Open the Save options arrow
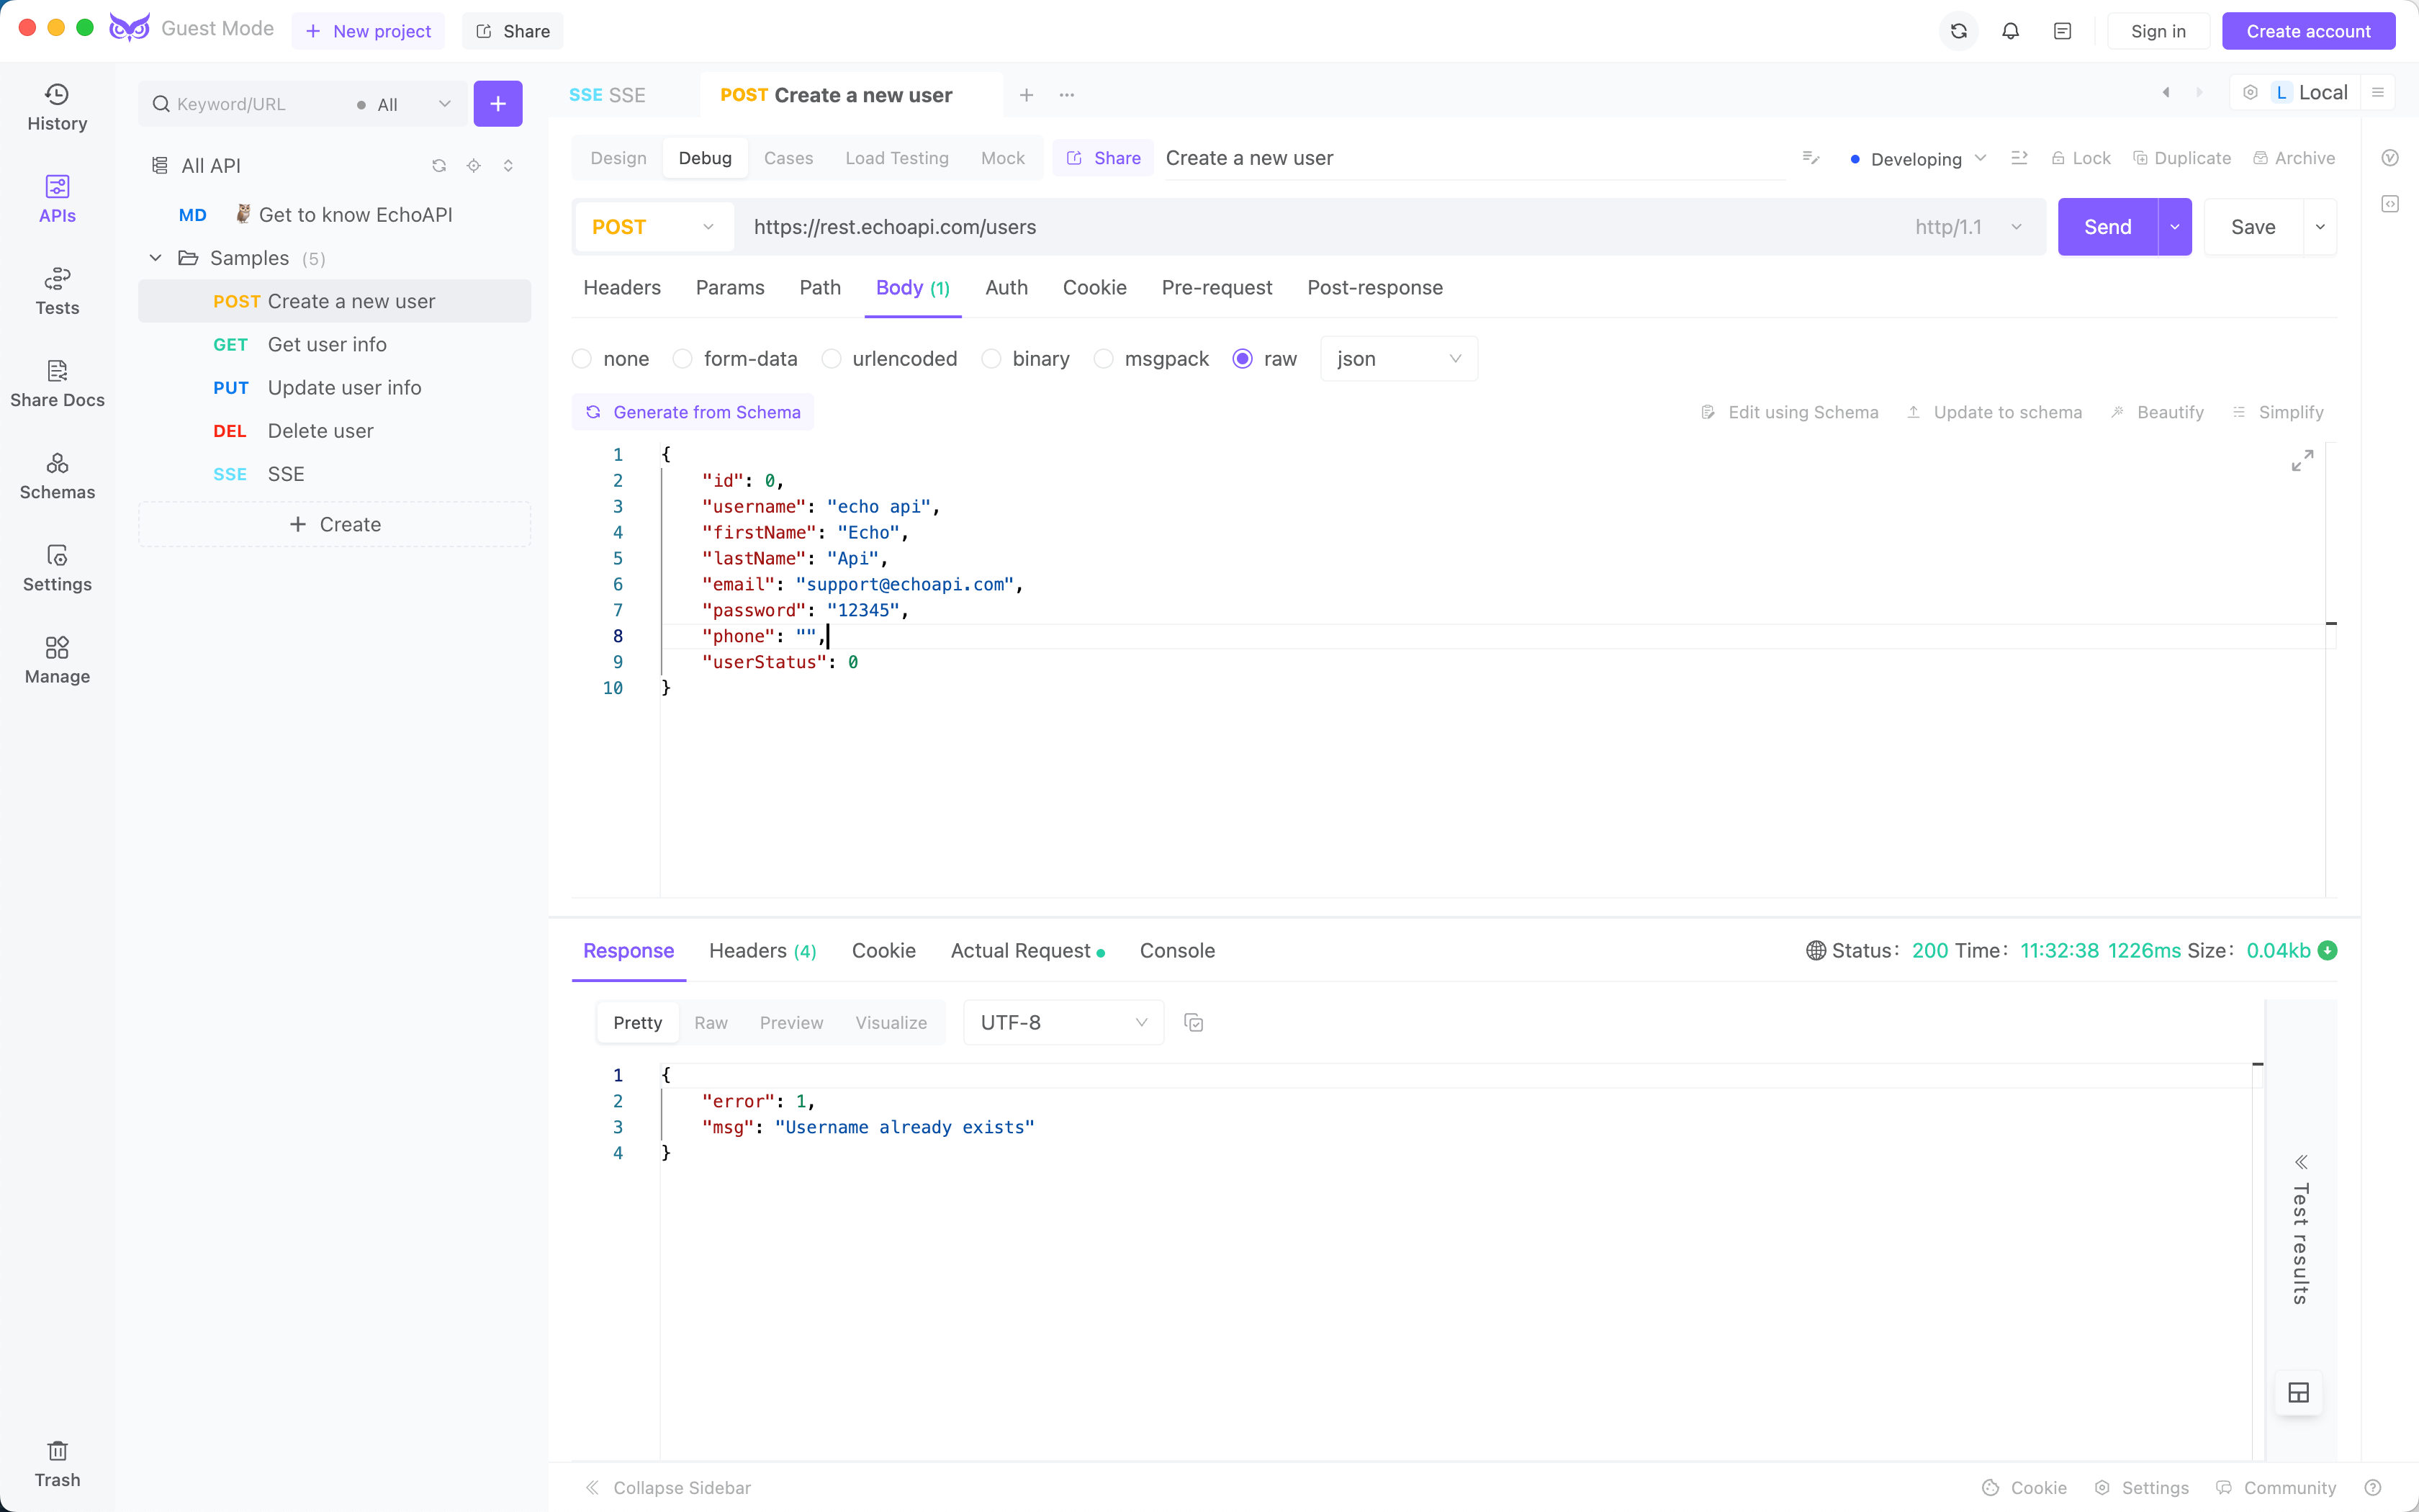 [x=2320, y=227]
